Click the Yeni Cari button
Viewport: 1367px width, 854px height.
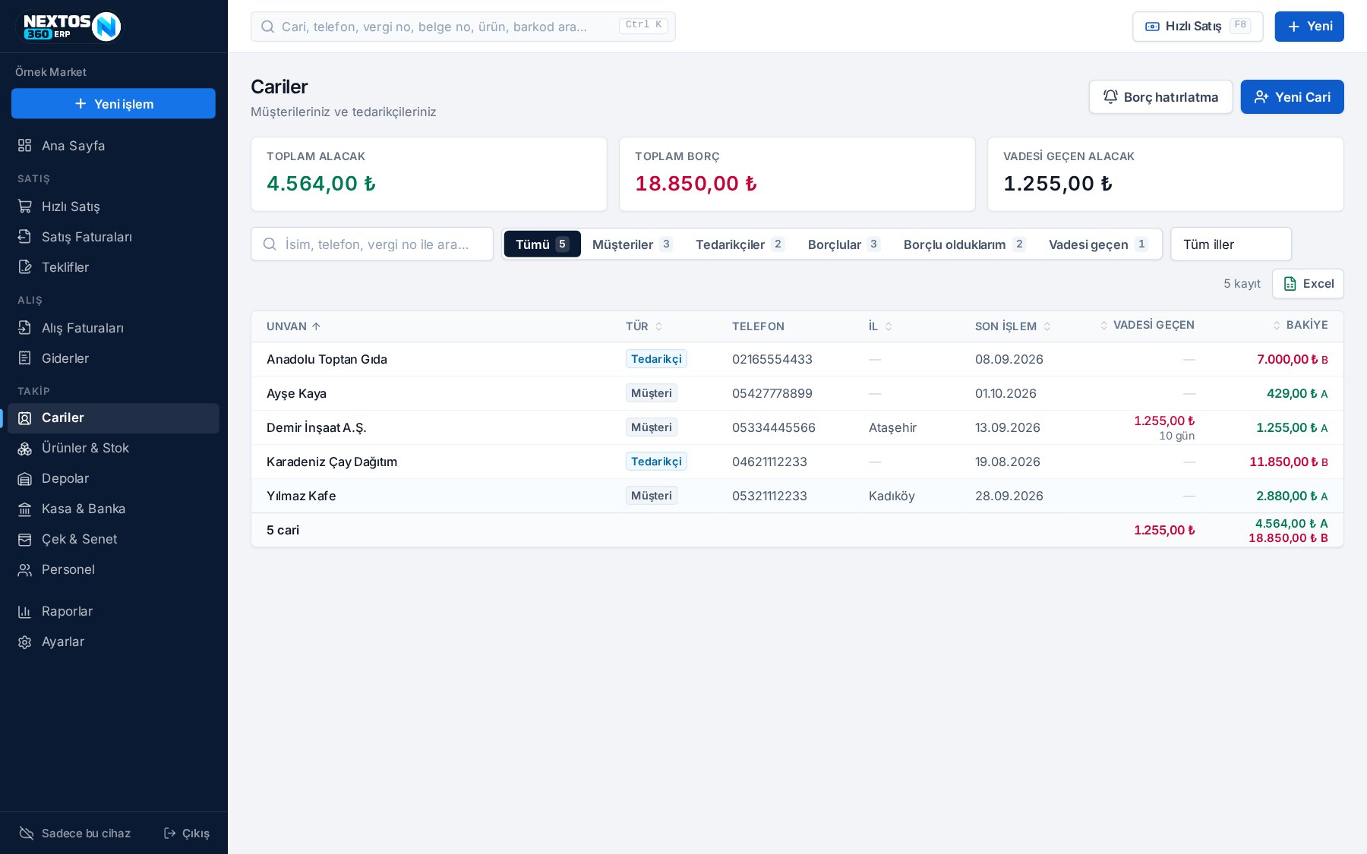(x=1292, y=97)
